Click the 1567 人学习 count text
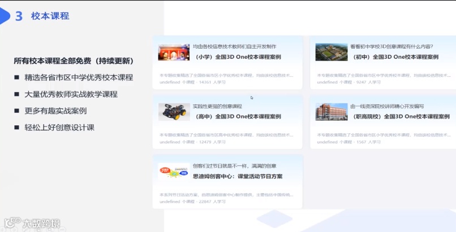 [x=368, y=142]
